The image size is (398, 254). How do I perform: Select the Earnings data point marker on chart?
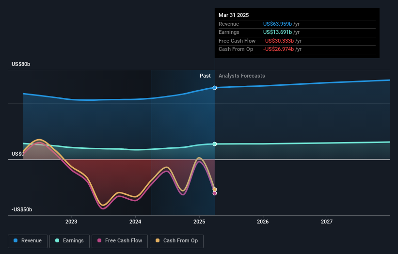[215, 144]
